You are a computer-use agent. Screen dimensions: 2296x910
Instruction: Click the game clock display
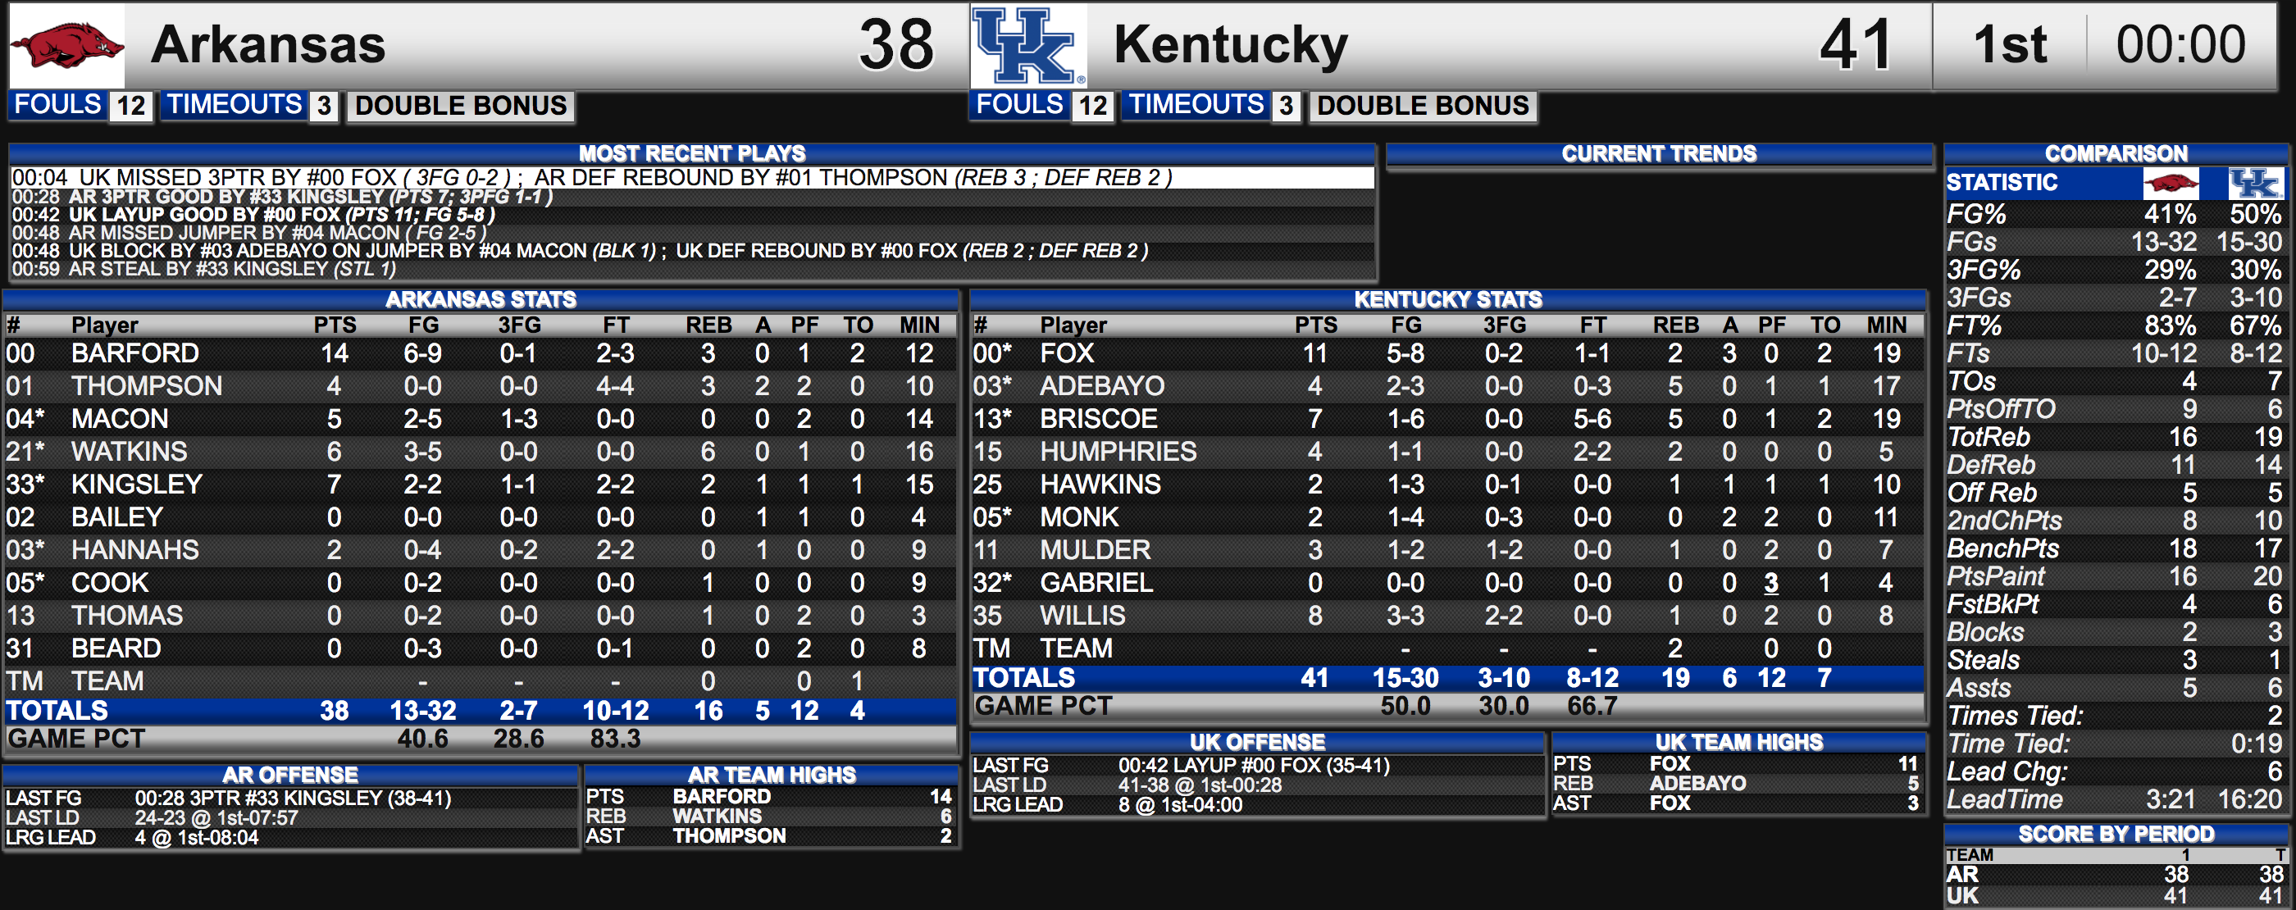point(2180,44)
